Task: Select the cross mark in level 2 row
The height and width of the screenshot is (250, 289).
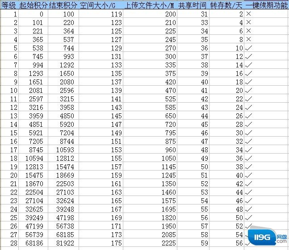Action: tap(248, 22)
